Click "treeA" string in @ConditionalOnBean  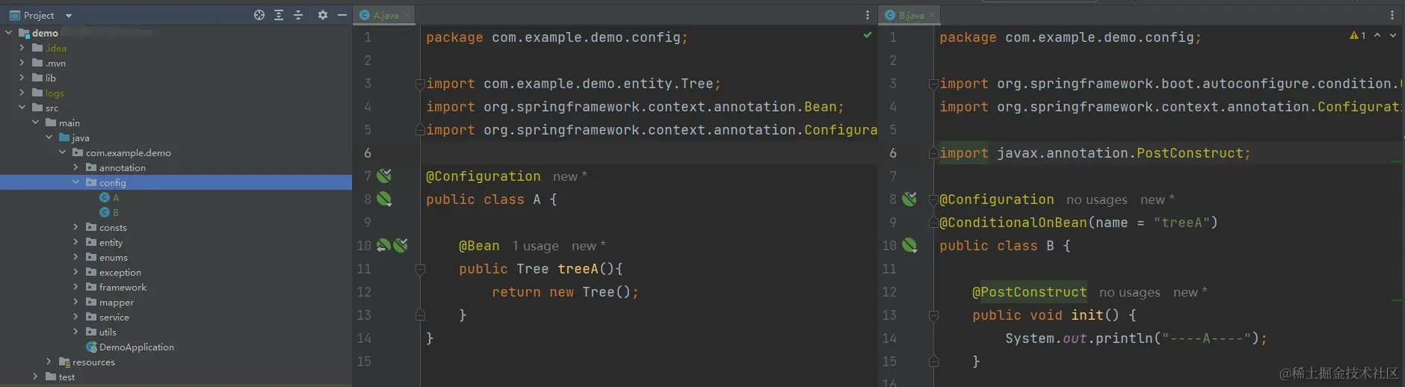[1182, 223]
